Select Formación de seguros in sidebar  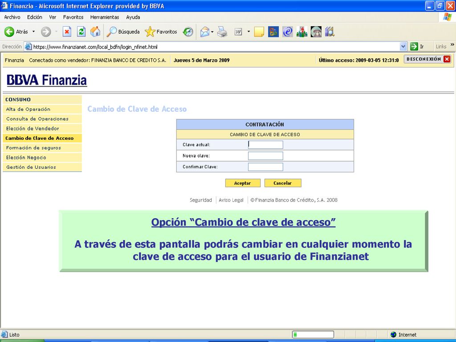point(42,148)
